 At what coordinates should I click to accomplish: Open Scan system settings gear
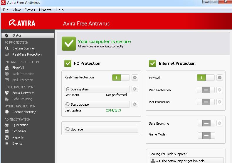(135, 89)
